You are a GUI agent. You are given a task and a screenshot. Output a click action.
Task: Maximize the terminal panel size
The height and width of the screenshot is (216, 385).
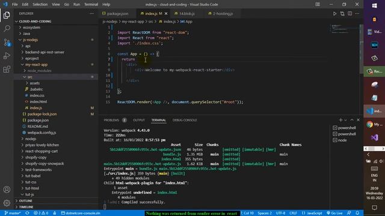pos(352,120)
